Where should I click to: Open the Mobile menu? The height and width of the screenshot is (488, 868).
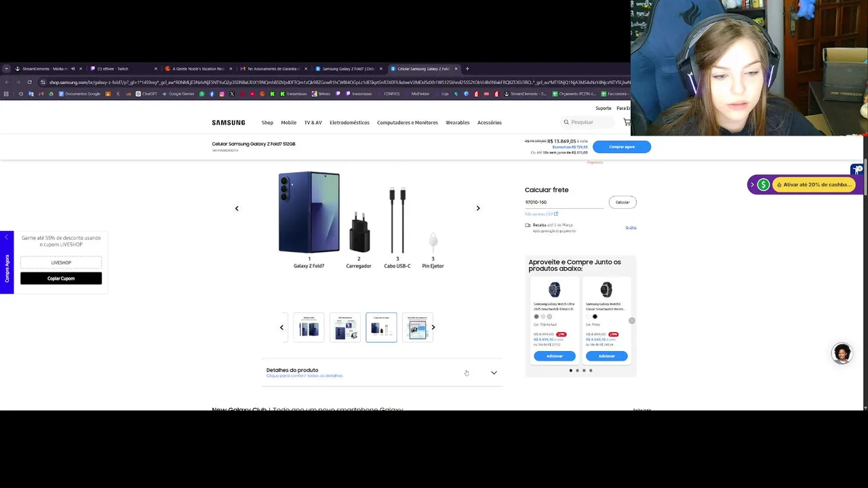click(x=289, y=123)
